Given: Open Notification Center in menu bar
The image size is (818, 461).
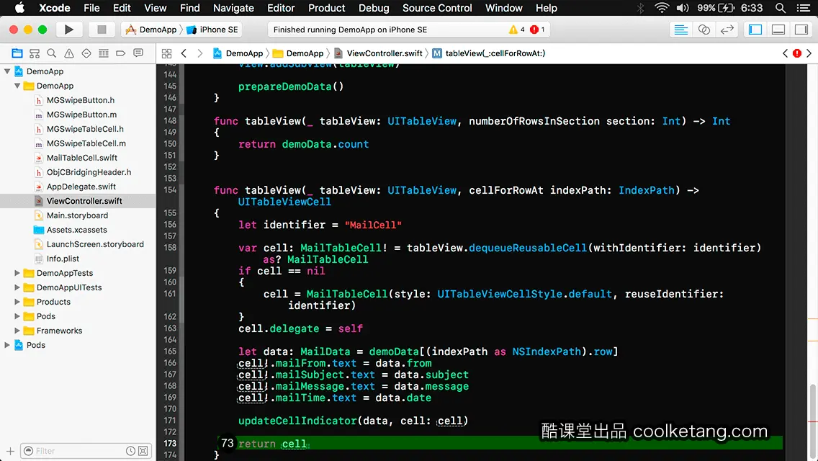Looking at the screenshot, I should pos(804,8).
